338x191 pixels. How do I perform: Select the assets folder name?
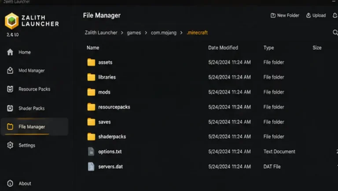105,62
